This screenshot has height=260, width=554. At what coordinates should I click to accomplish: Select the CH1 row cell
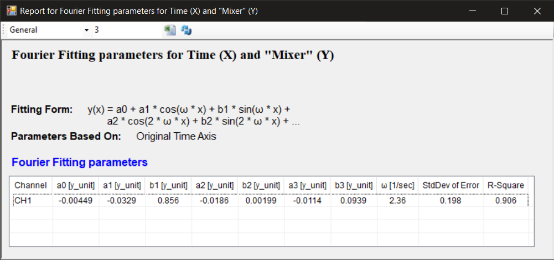coord(30,200)
